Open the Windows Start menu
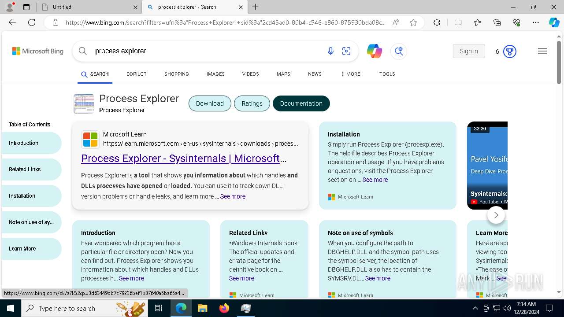The width and height of the screenshot is (564, 317). click(11, 308)
